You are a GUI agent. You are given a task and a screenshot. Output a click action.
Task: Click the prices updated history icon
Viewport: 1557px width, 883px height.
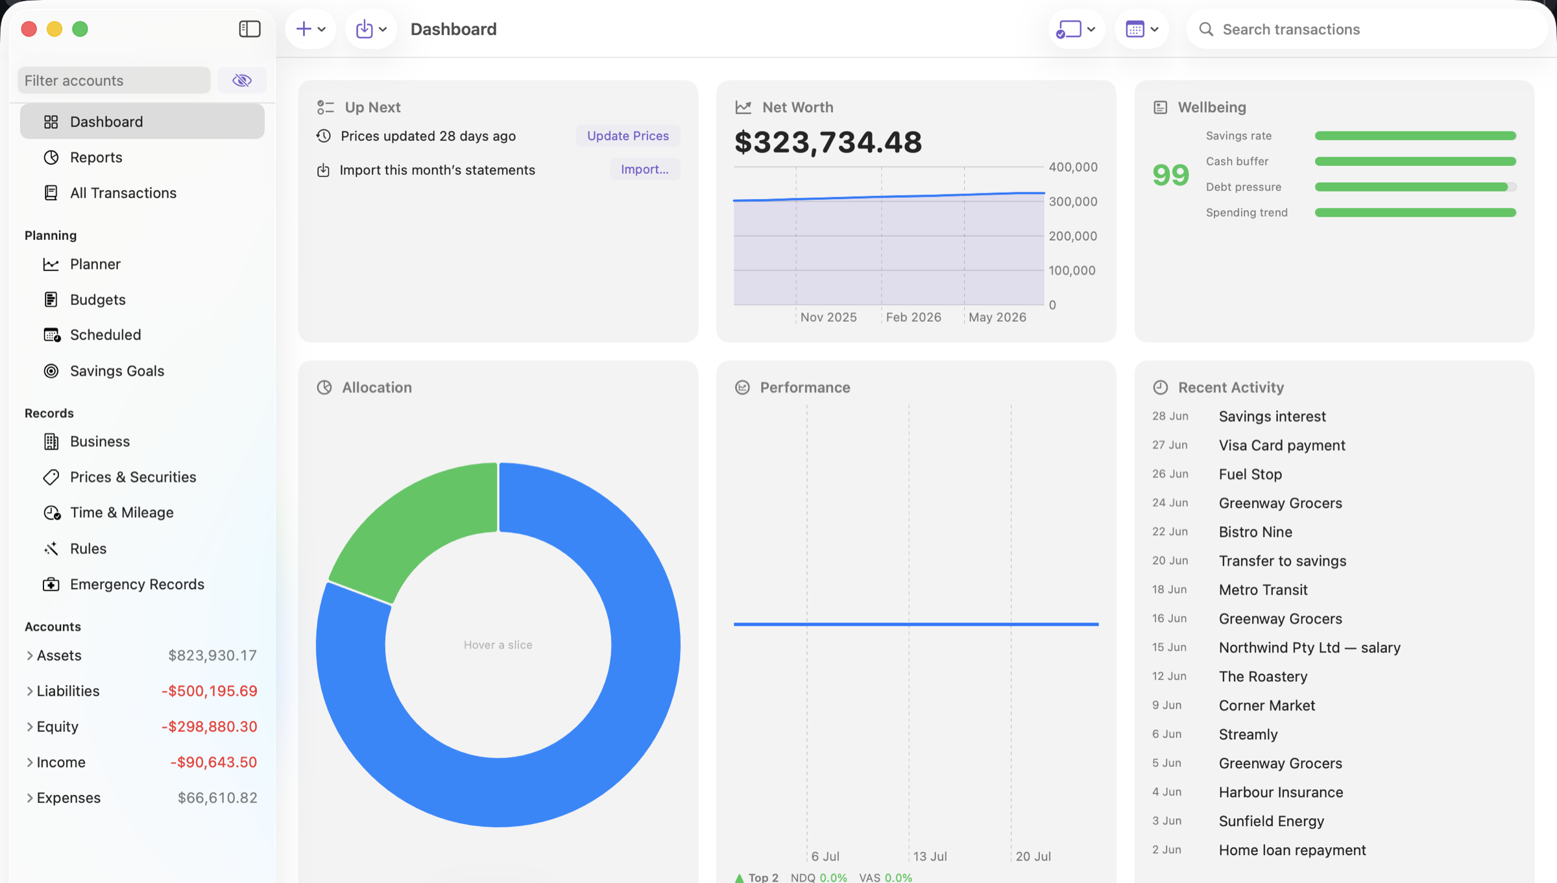click(324, 136)
